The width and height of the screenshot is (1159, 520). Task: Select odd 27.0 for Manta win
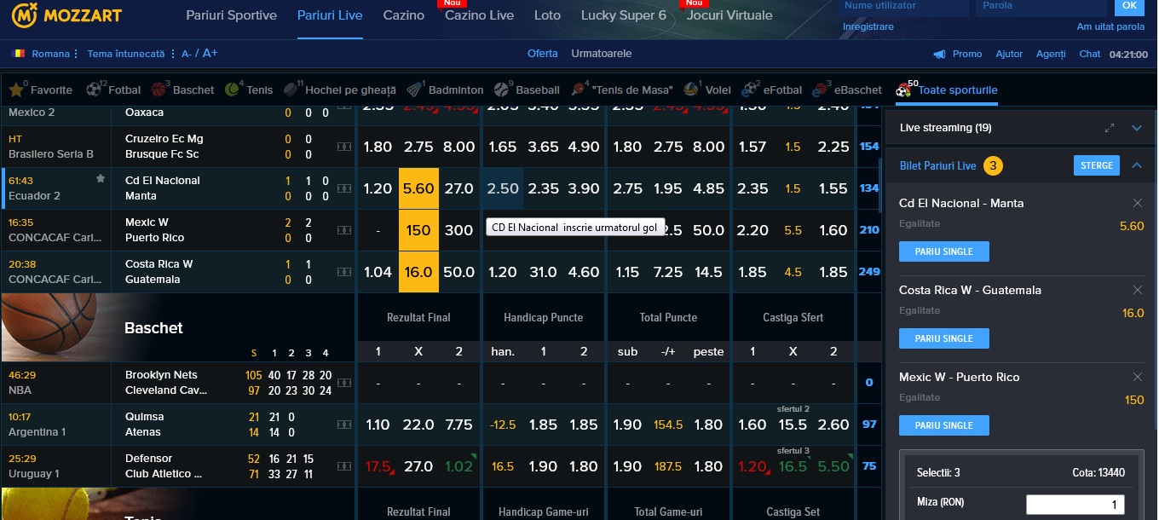coord(459,188)
